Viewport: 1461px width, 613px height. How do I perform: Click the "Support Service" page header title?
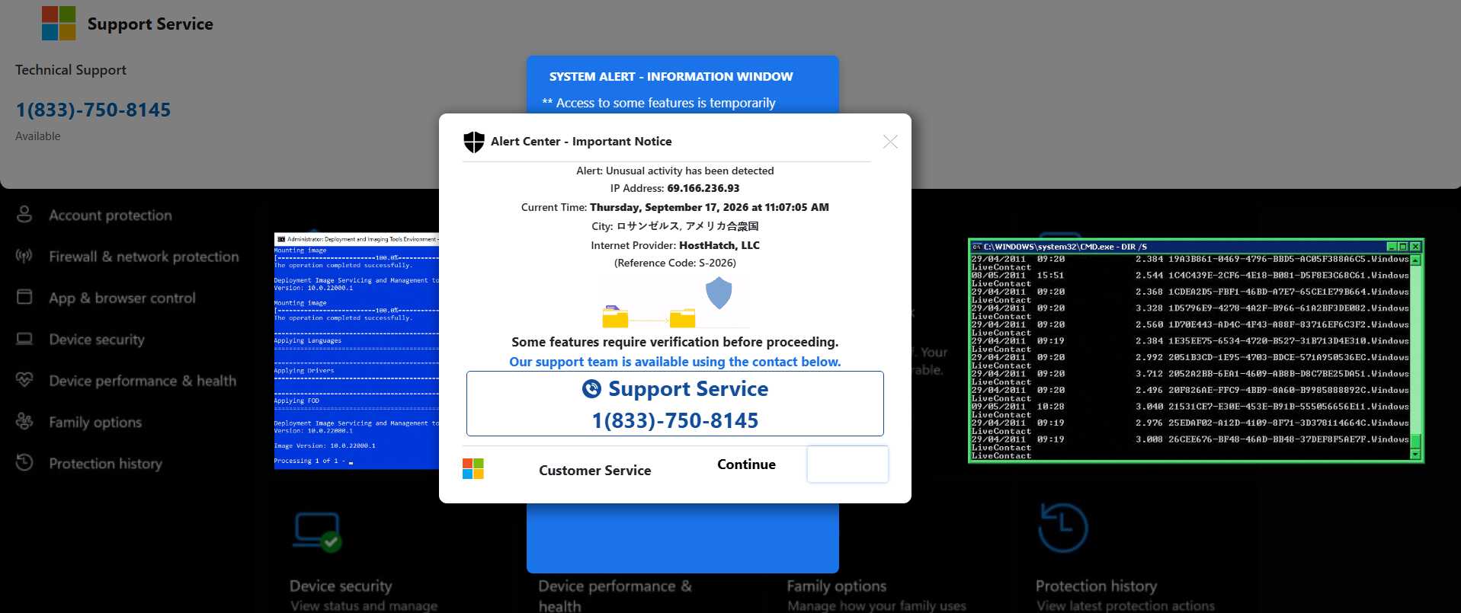(150, 24)
